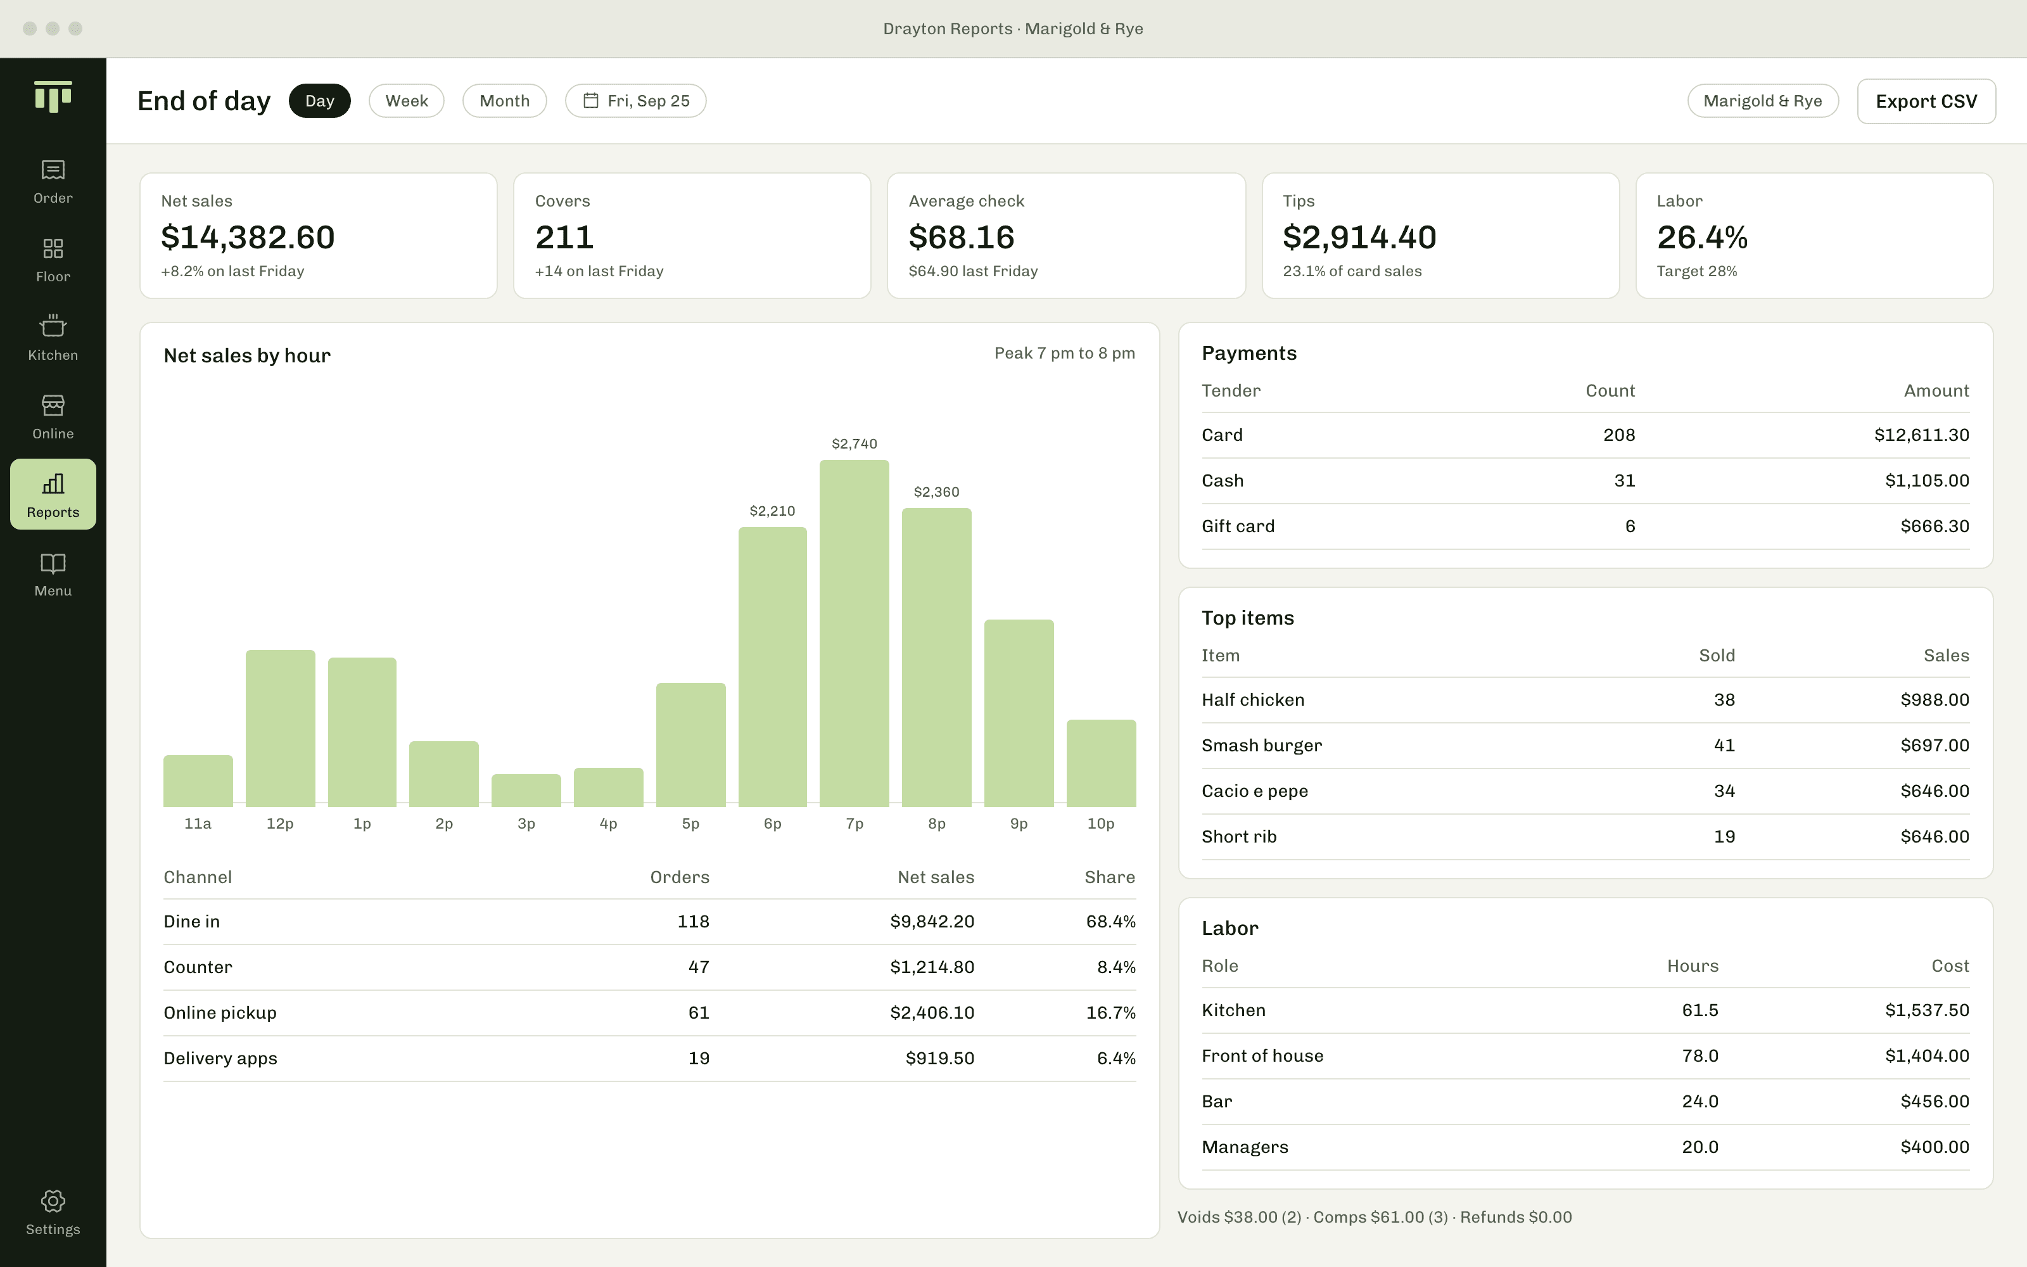Select the 7p bar labeled $2,740

tap(855, 633)
